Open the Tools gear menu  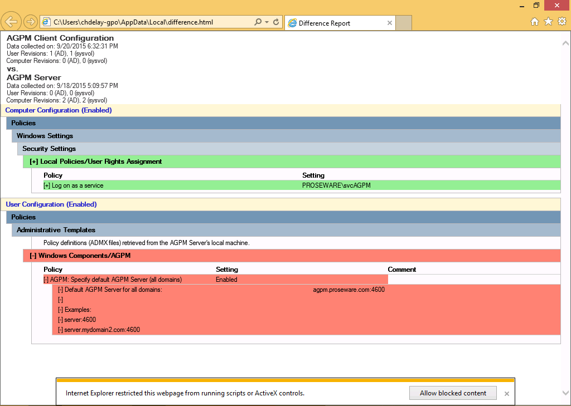pos(562,22)
